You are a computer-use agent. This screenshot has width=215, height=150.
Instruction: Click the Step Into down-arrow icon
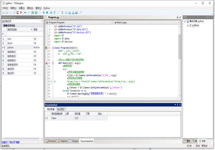[55, 13]
